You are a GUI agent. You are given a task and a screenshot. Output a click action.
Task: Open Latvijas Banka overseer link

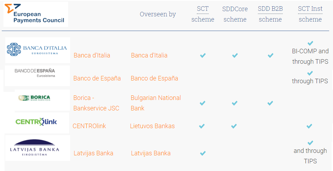tap(150, 153)
